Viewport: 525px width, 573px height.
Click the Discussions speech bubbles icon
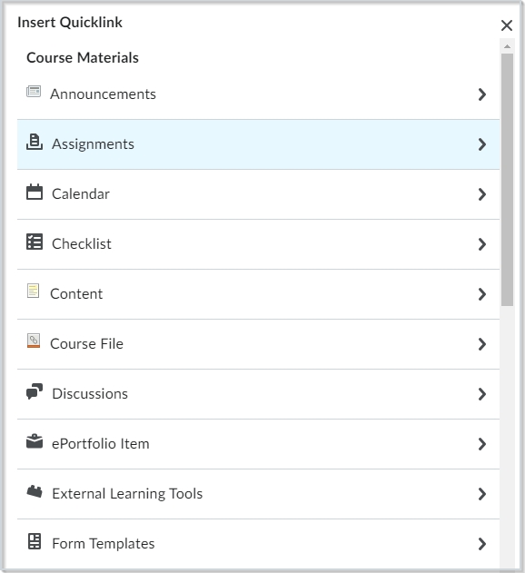[x=35, y=391]
